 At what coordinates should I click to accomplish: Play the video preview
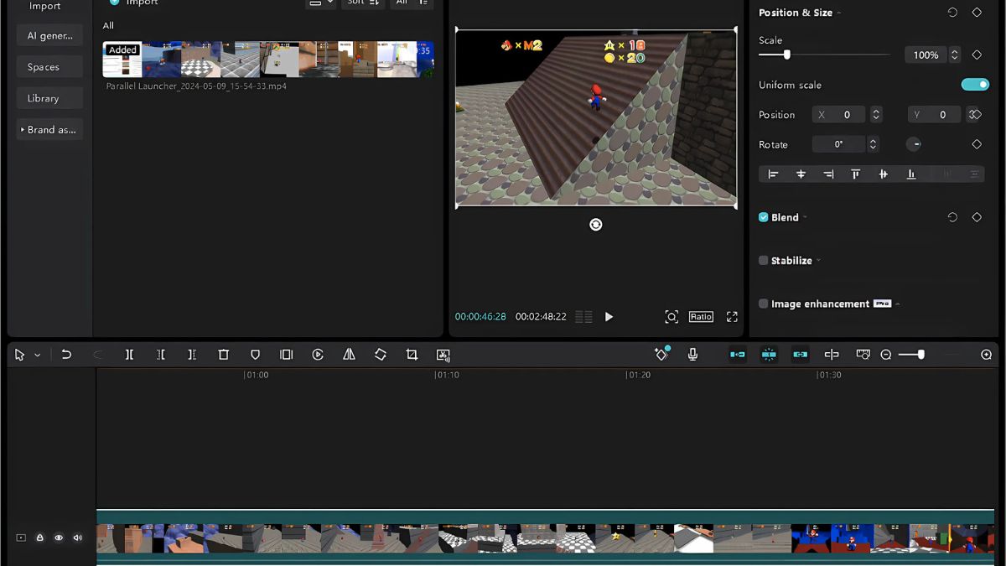(x=609, y=316)
